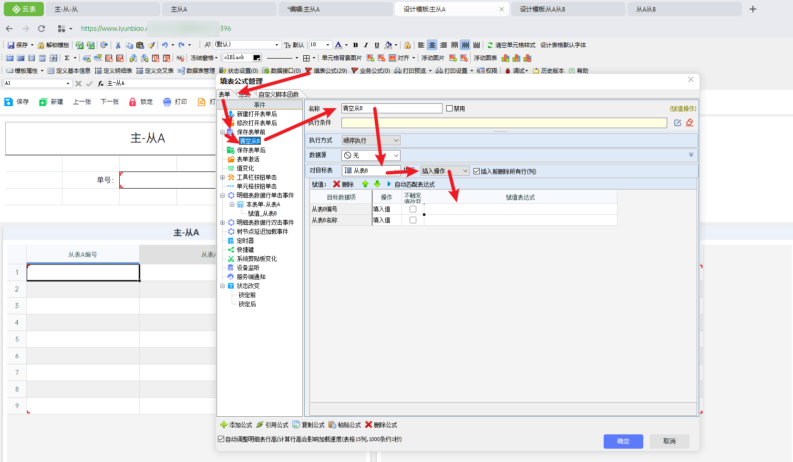Click the 确定 button

(623, 441)
